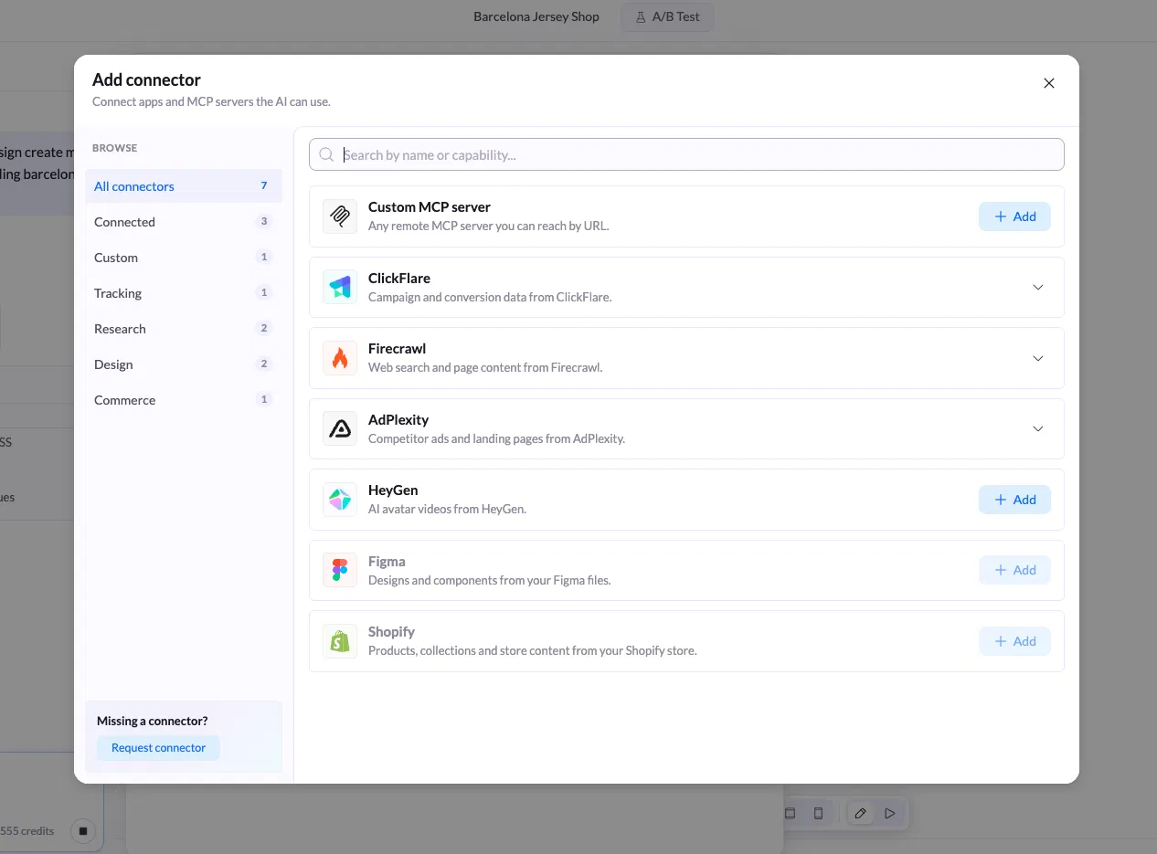Click the Barcelona Jersey Shop title
This screenshot has height=854, width=1157.
click(536, 16)
